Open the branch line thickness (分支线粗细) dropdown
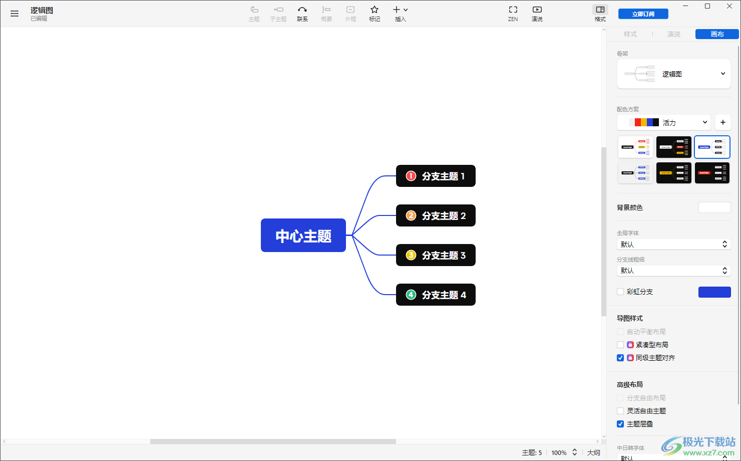 (674, 271)
